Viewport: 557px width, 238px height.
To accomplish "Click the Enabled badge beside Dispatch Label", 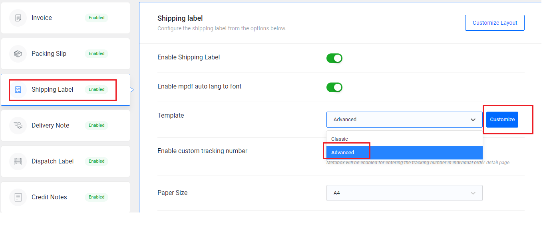I will click(x=97, y=161).
